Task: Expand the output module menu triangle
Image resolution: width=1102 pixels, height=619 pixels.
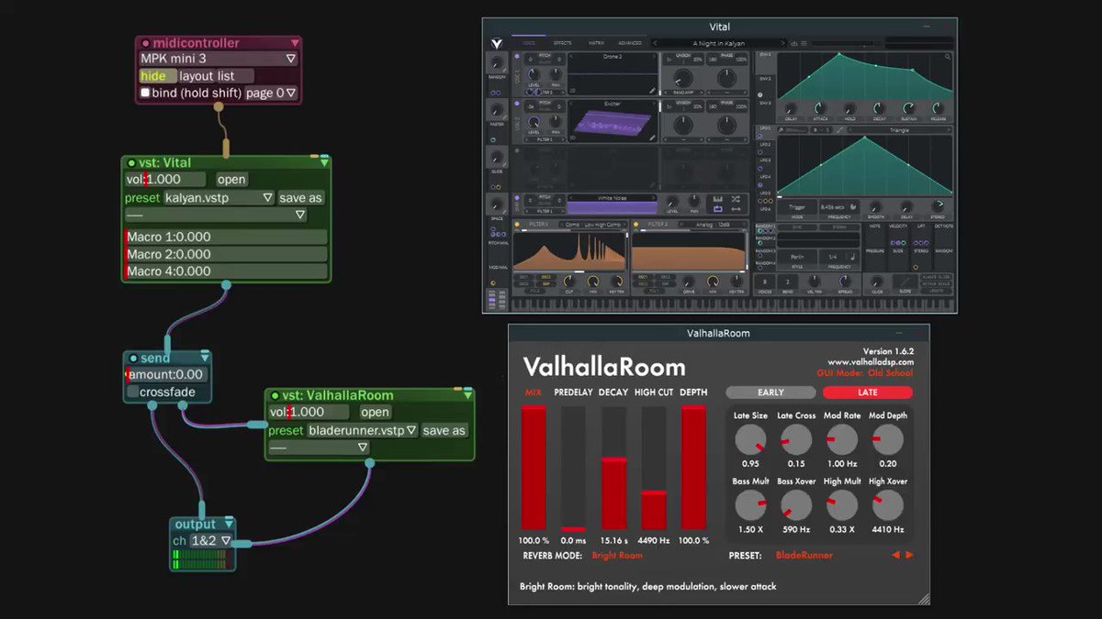Action: [230, 525]
